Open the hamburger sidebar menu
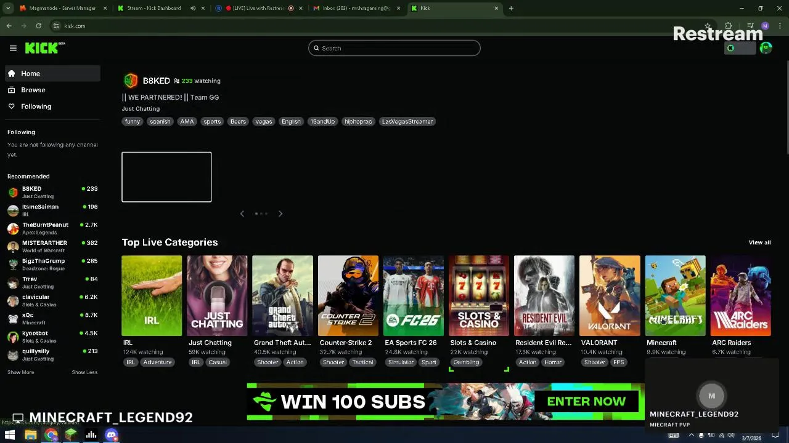789x443 pixels. point(13,48)
